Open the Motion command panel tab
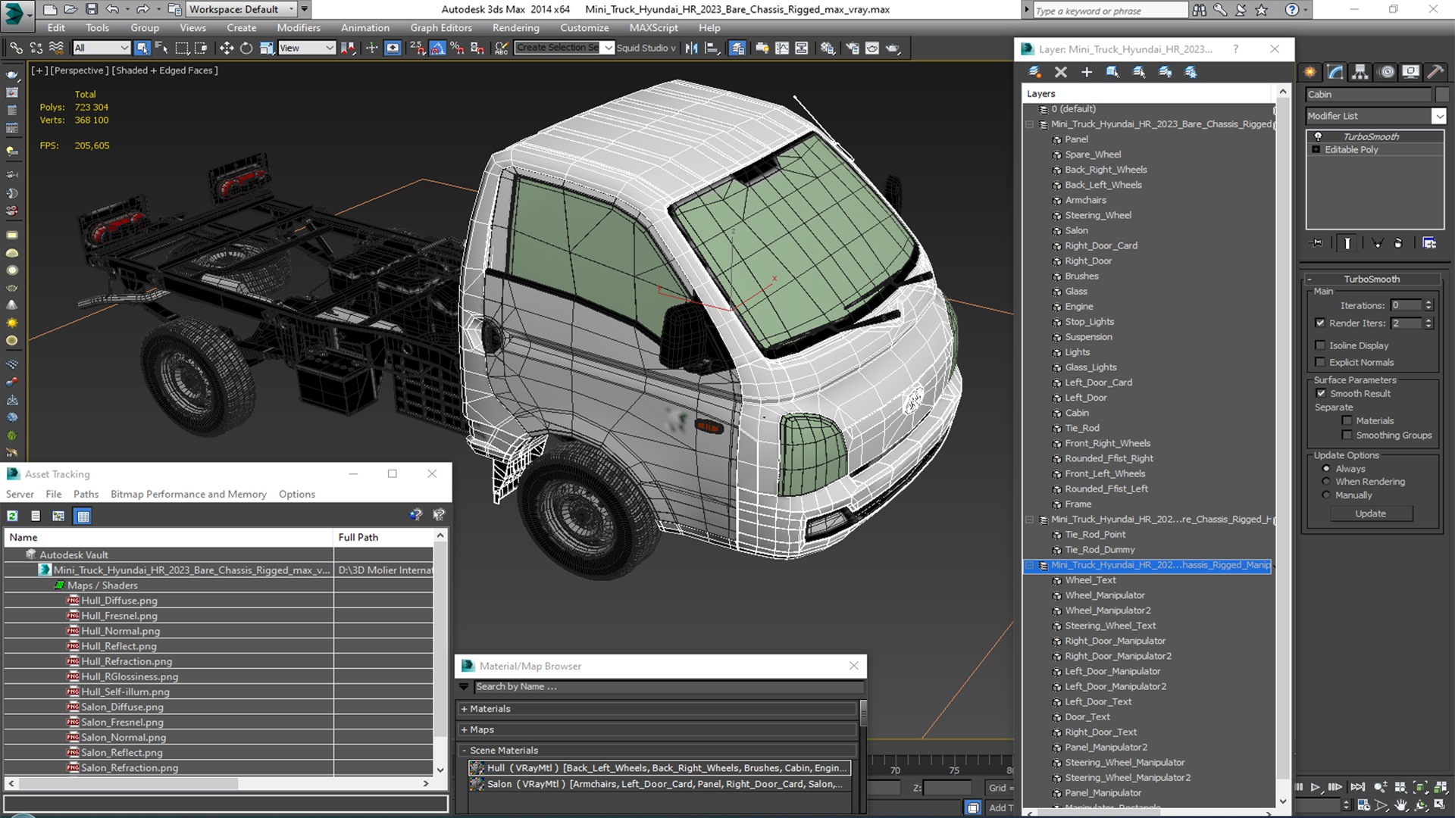The width and height of the screenshot is (1455, 818). [x=1386, y=72]
